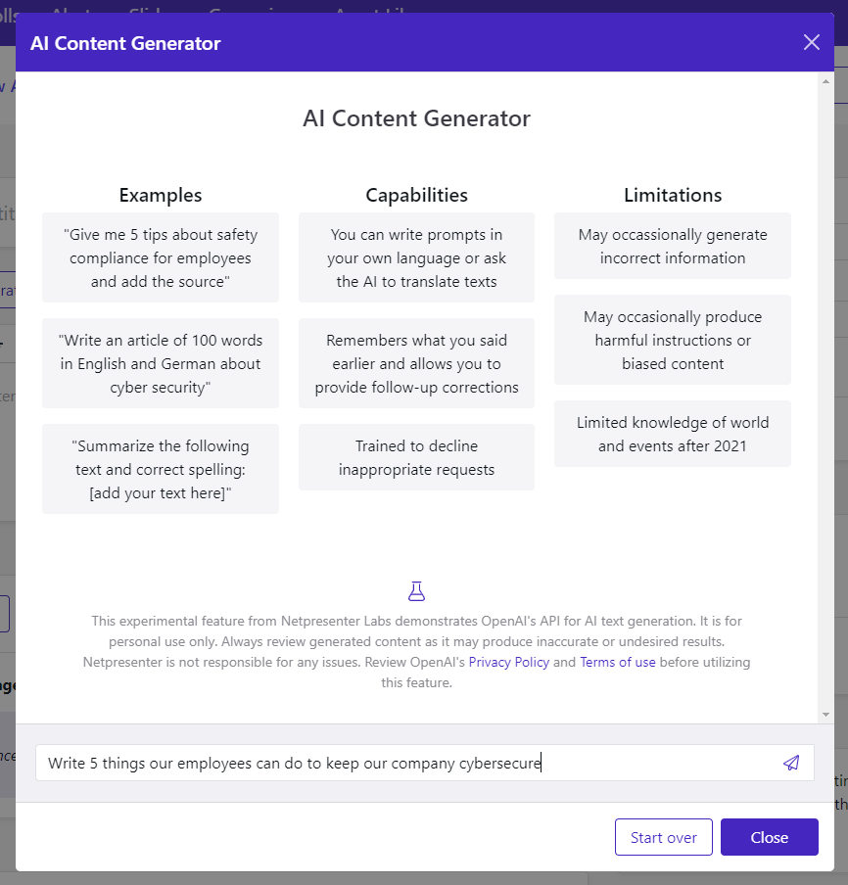Click the incorrect information limitation card

[x=673, y=246]
